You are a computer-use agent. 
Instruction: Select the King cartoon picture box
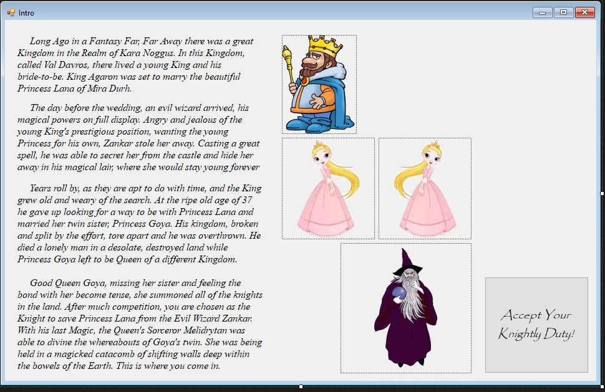(319, 84)
